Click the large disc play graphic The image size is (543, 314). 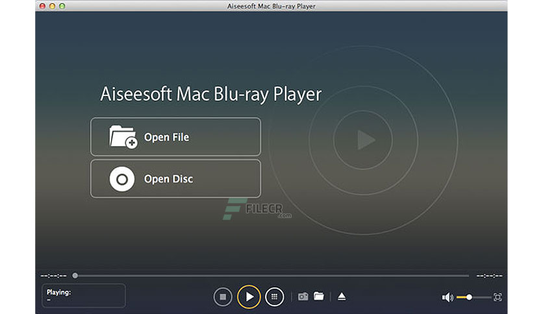(363, 140)
